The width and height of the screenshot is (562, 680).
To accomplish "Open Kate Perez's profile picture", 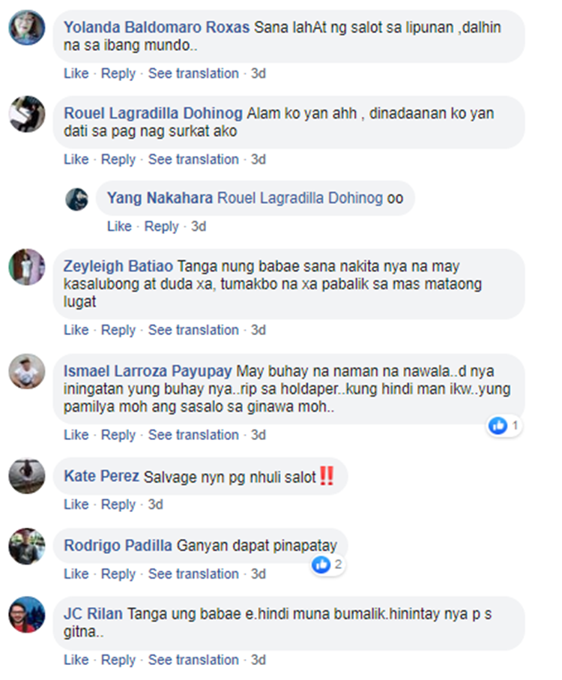I will point(27,476).
